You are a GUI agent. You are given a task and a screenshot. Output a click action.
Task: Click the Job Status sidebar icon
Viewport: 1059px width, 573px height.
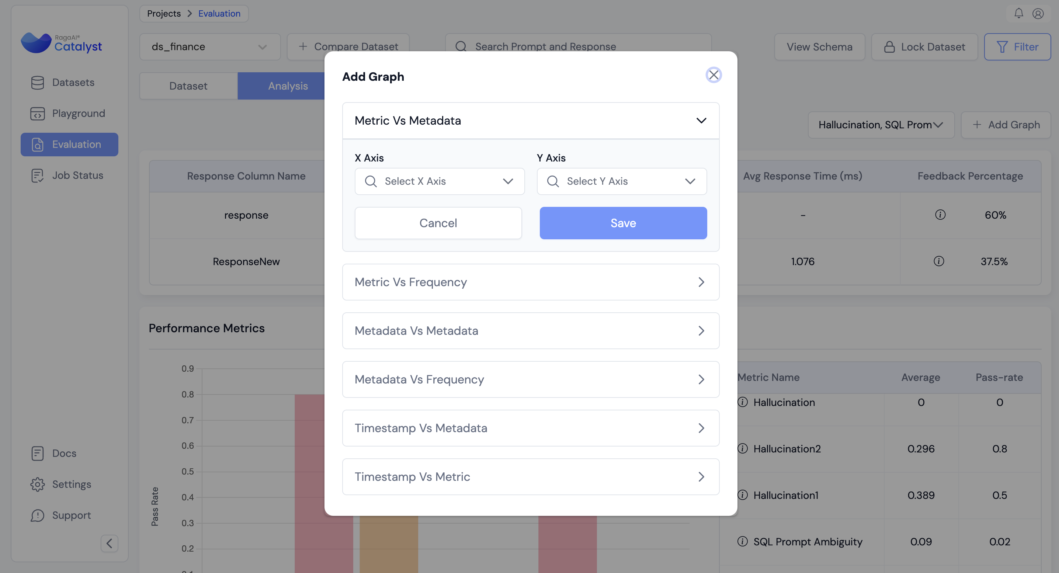[x=37, y=176]
